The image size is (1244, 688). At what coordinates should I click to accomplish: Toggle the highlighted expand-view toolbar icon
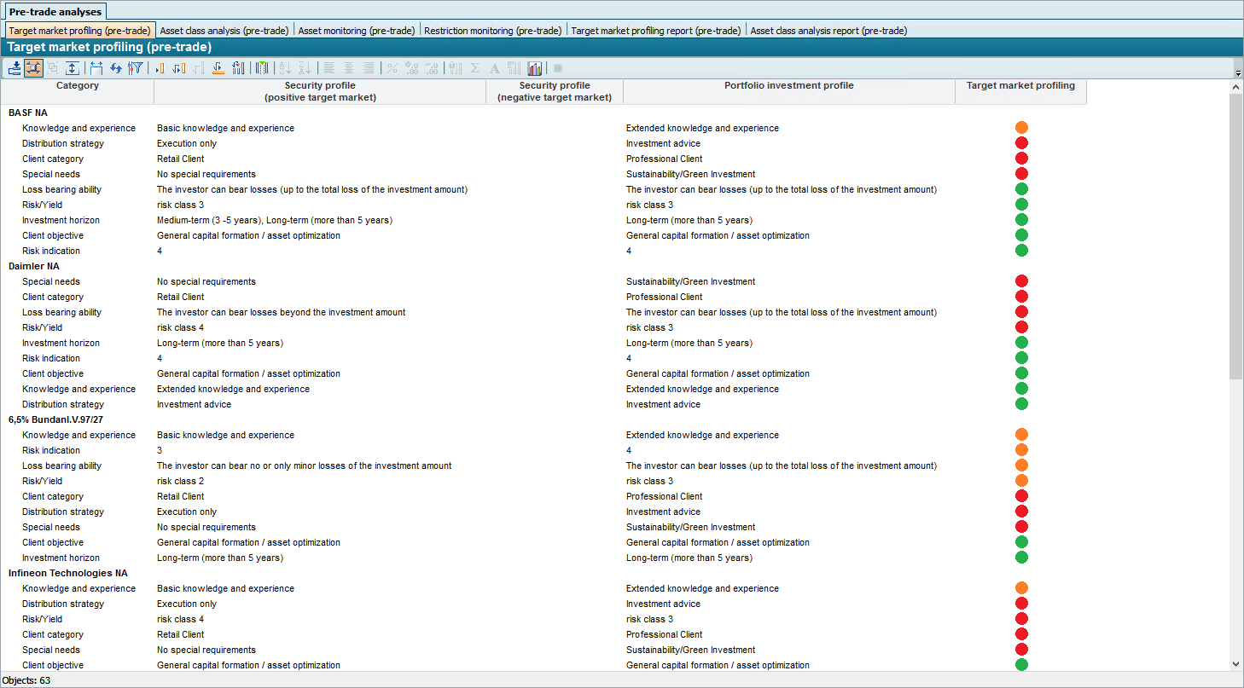[34, 68]
